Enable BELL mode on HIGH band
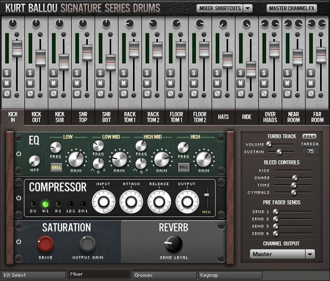This screenshot has height=281, width=330. tap(184, 168)
